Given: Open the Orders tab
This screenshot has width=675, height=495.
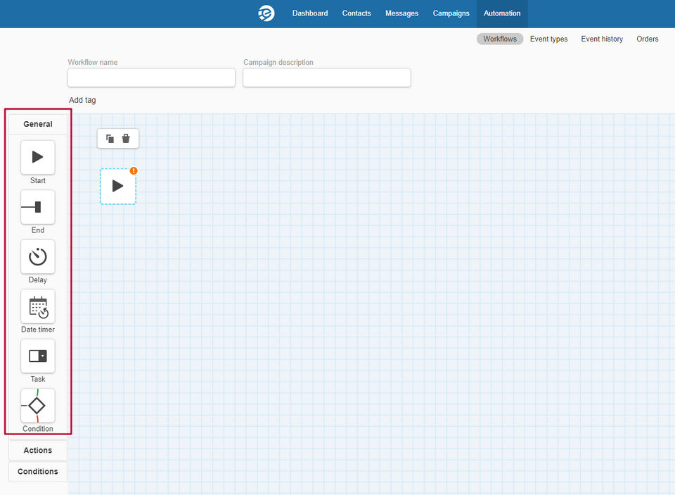Looking at the screenshot, I should click(648, 39).
